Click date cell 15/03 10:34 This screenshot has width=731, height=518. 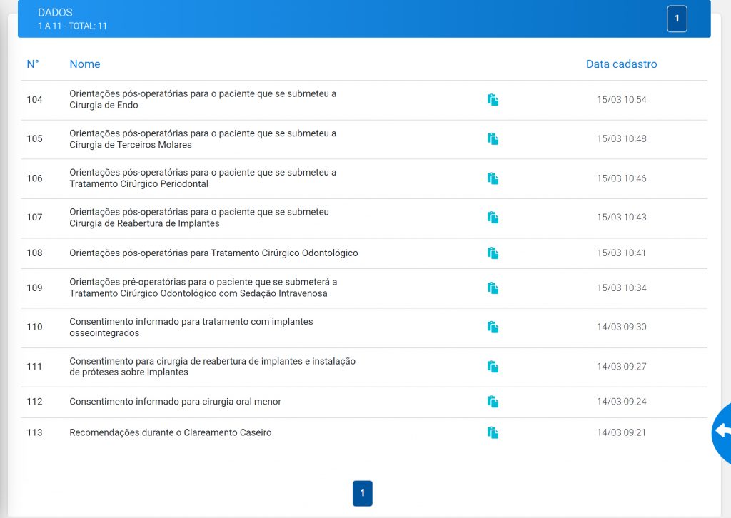click(622, 288)
